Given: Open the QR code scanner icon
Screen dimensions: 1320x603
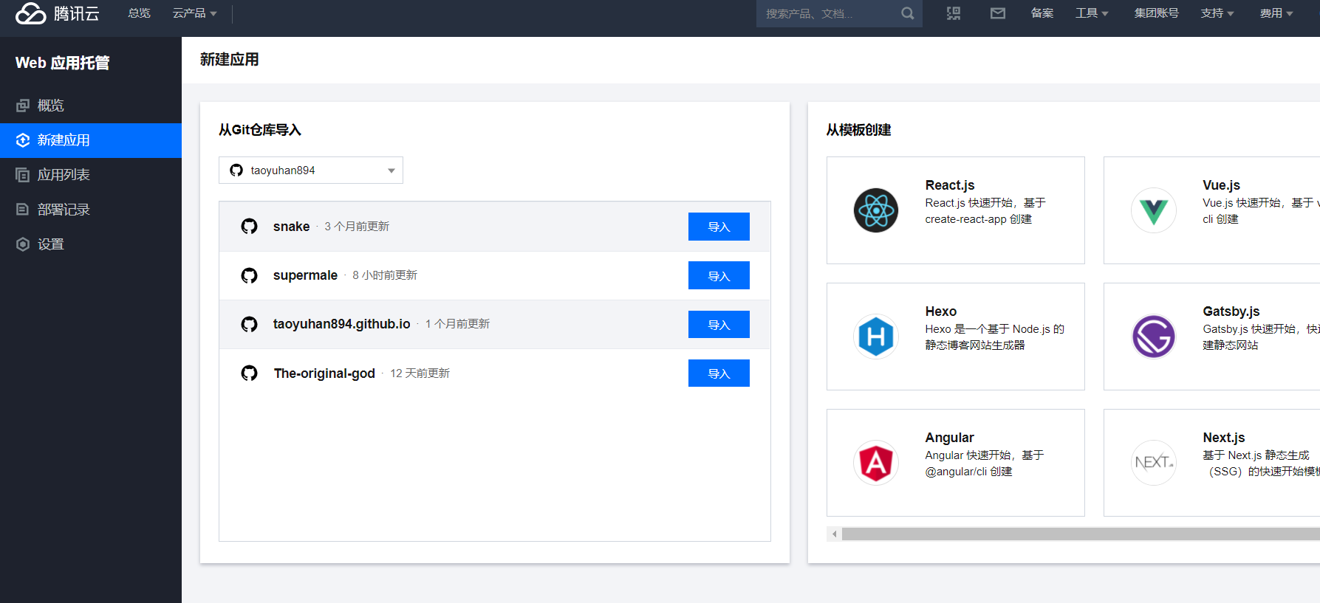Looking at the screenshot, I should (954, 13).
